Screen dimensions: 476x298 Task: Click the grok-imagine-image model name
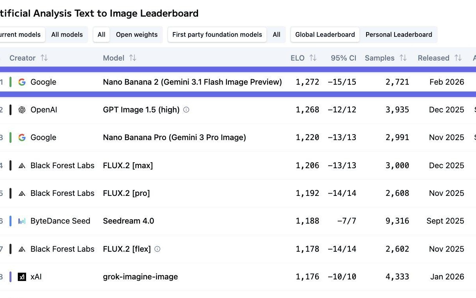140,277
